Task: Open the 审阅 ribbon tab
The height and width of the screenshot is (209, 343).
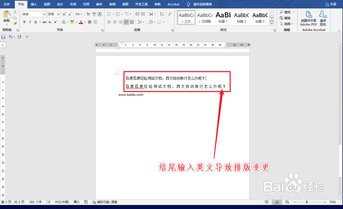Action: pos(113,4)
